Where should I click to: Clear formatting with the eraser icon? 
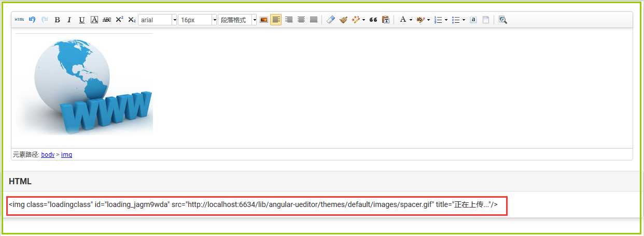pos(331,20)
